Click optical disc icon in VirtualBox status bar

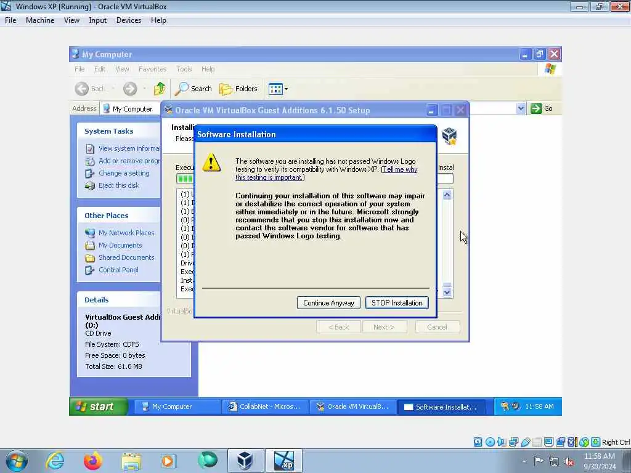pos(490,442)
